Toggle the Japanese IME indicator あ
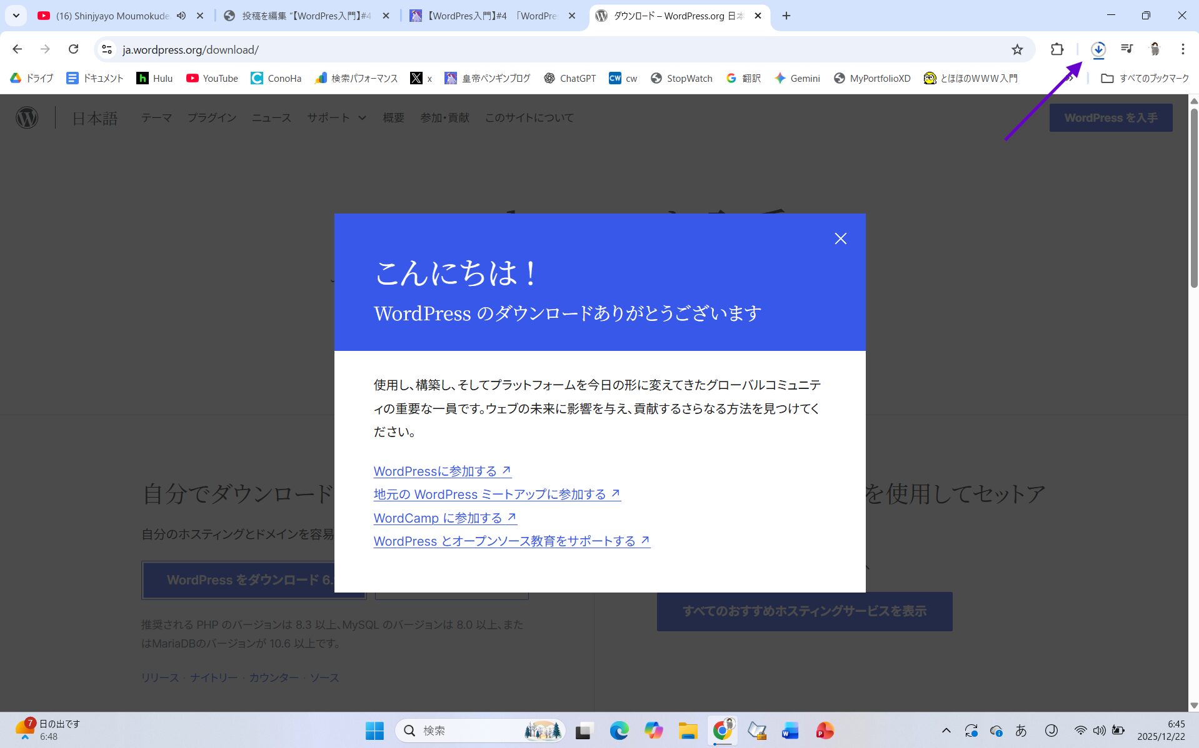The height and width of the screenshot is (748, 1199). pyautogui.click(x=1021, y=731)
